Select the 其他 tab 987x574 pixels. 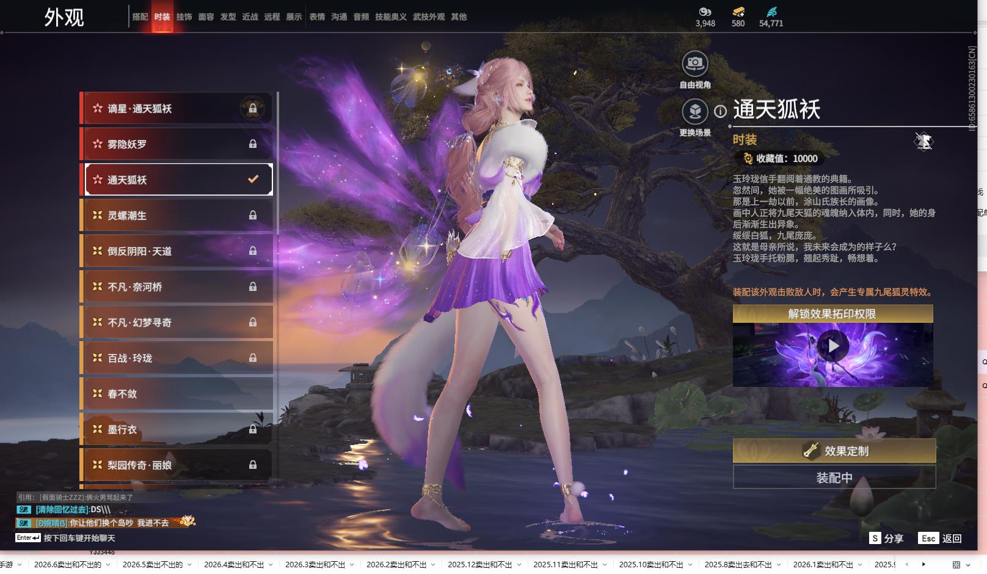tap(459, 17)
